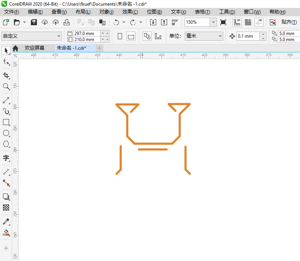This screenshot has height=261, width=300.
Task: Open the 编辑 menu
Action: click(x=35, y=12)
